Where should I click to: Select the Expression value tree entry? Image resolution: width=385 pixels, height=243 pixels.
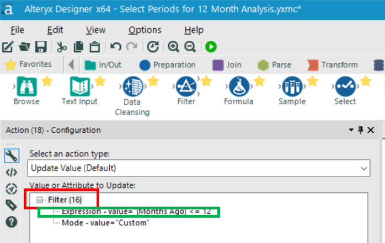pyautogui.click(x=136, y=211)
